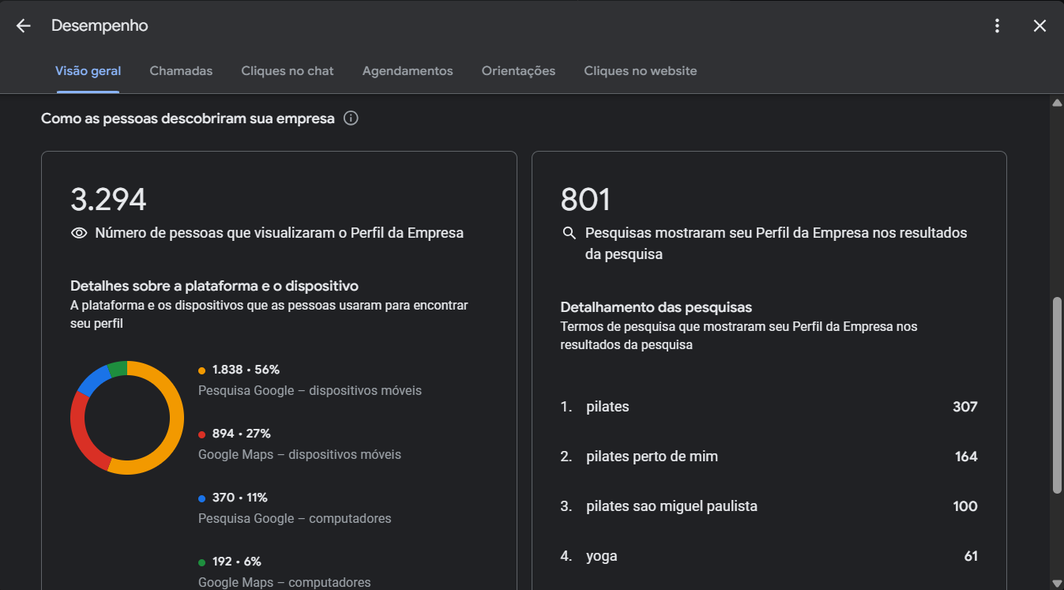Click 'Pesquisa Google – dispositivos móveis' label
This screenshot has width=1064, height=590.
coord(310,391)
